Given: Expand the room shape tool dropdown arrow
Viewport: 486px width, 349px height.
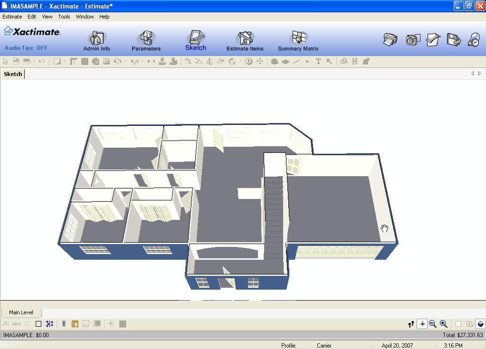Looking at the screenshot, I should [x=65, y=61].
